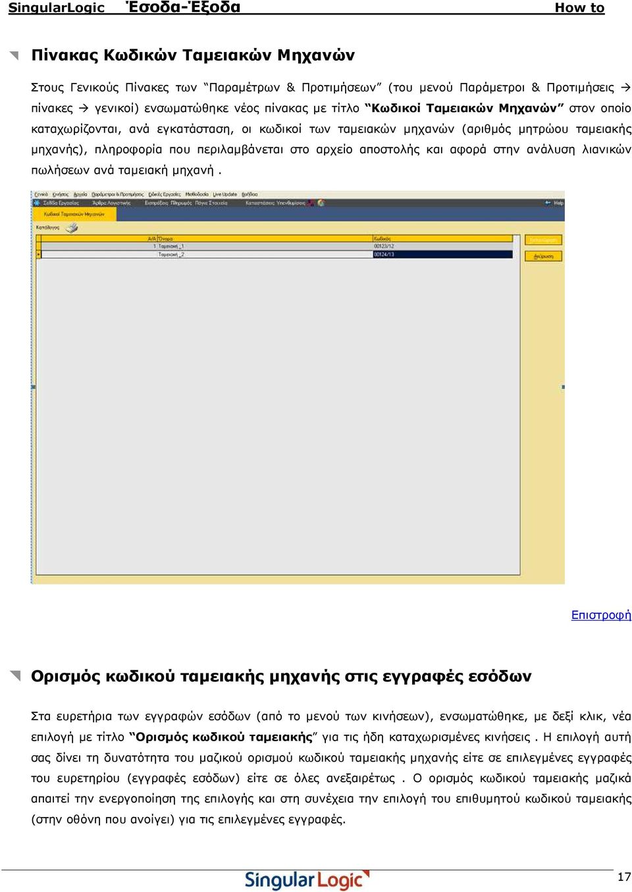Click the round colorful icon in toolbar
The image size is (632, 892).
tap(321, 203)
